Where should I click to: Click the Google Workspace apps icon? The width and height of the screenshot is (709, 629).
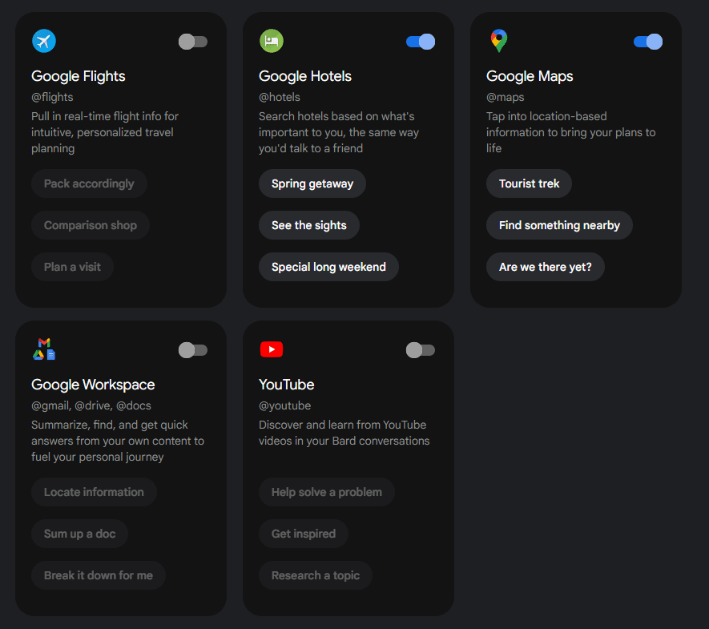(x=44, y=349)
